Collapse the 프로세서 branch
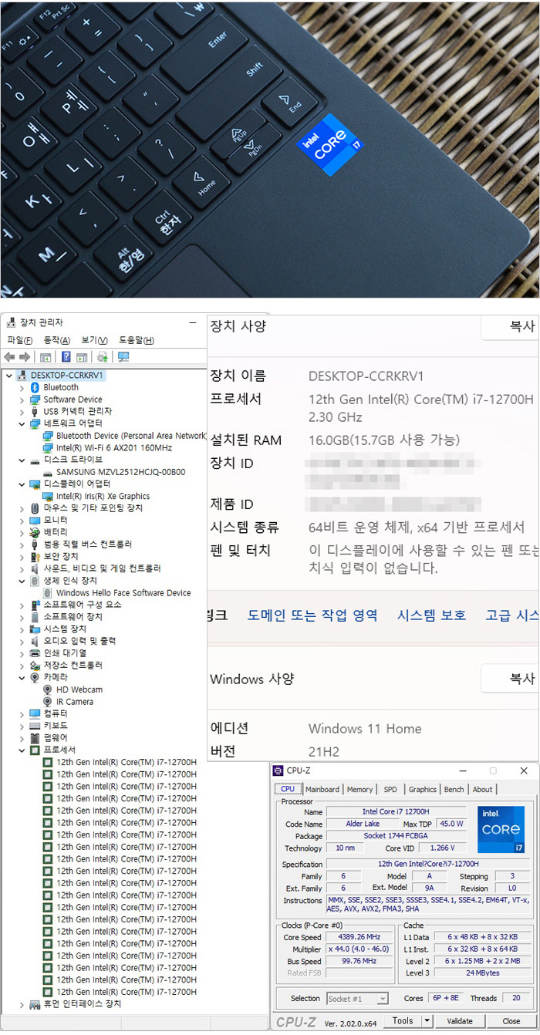This screenshot has height=1035, width=540. (x=22, y=750)
